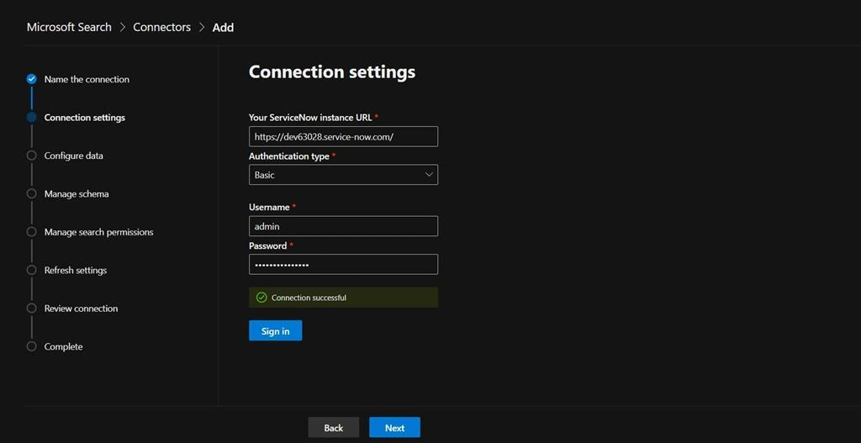
Task: Open Microsoft Search breadcrumb link
Action: (69, 27)
